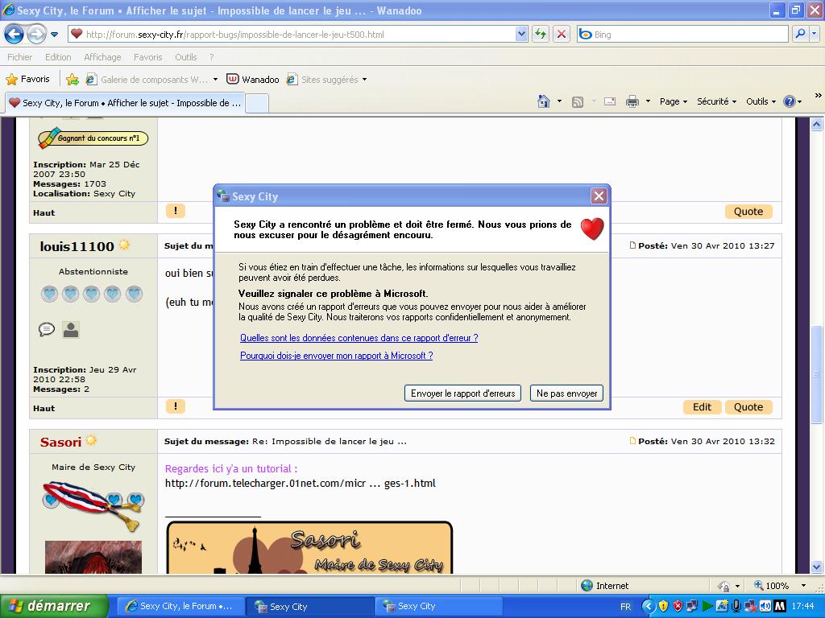
Task: Click the Refresh page icon
Action: [x=540, y=34]
